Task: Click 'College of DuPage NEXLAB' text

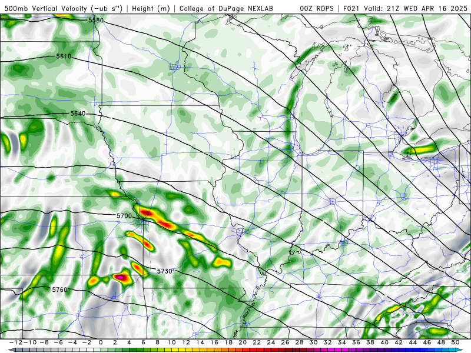Action: tap(226, 8)
